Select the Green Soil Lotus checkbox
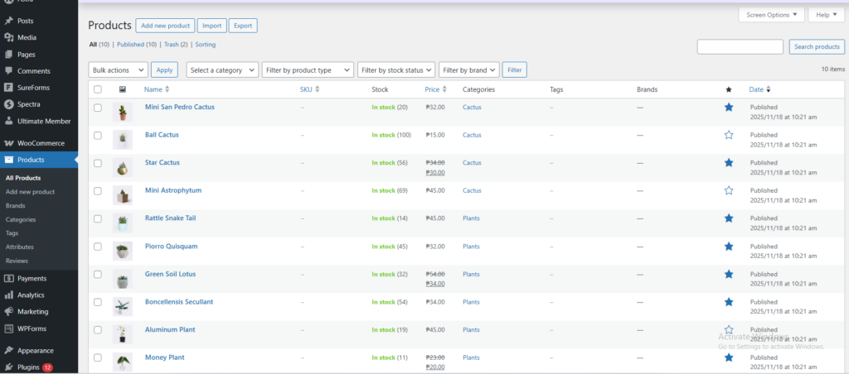The width and height of the screenshot is (849, 374). coord(98,274)
